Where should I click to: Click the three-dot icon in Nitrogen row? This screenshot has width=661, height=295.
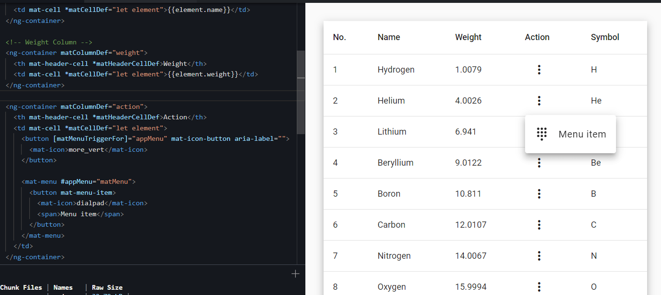[x=539, y=256]
